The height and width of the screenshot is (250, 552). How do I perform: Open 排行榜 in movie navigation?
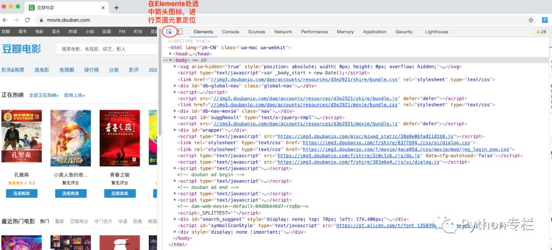tap(91, 70)
